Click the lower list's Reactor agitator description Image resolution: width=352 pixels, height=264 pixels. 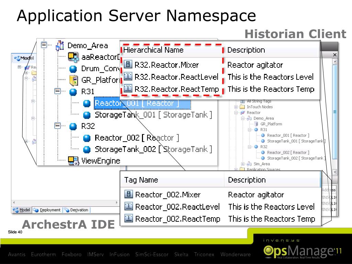pyautogui.click(x=256, y=195)
